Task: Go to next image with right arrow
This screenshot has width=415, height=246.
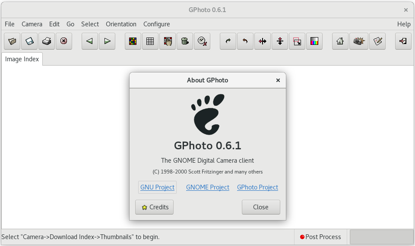Action: (x=107, y=41)
